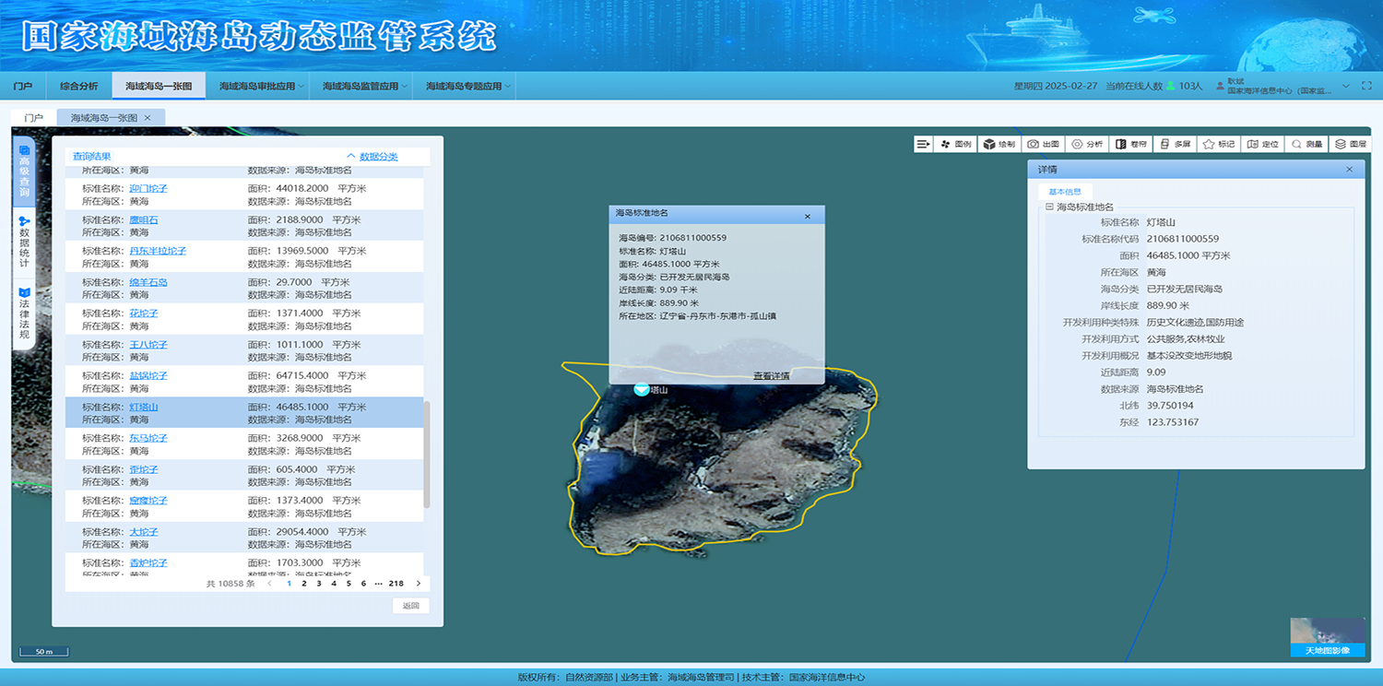The width and height of the screenshot is (1383, 686).
Task: Activate the 卷帘 swipe compare tool
Action: (x=1131, y=144)
